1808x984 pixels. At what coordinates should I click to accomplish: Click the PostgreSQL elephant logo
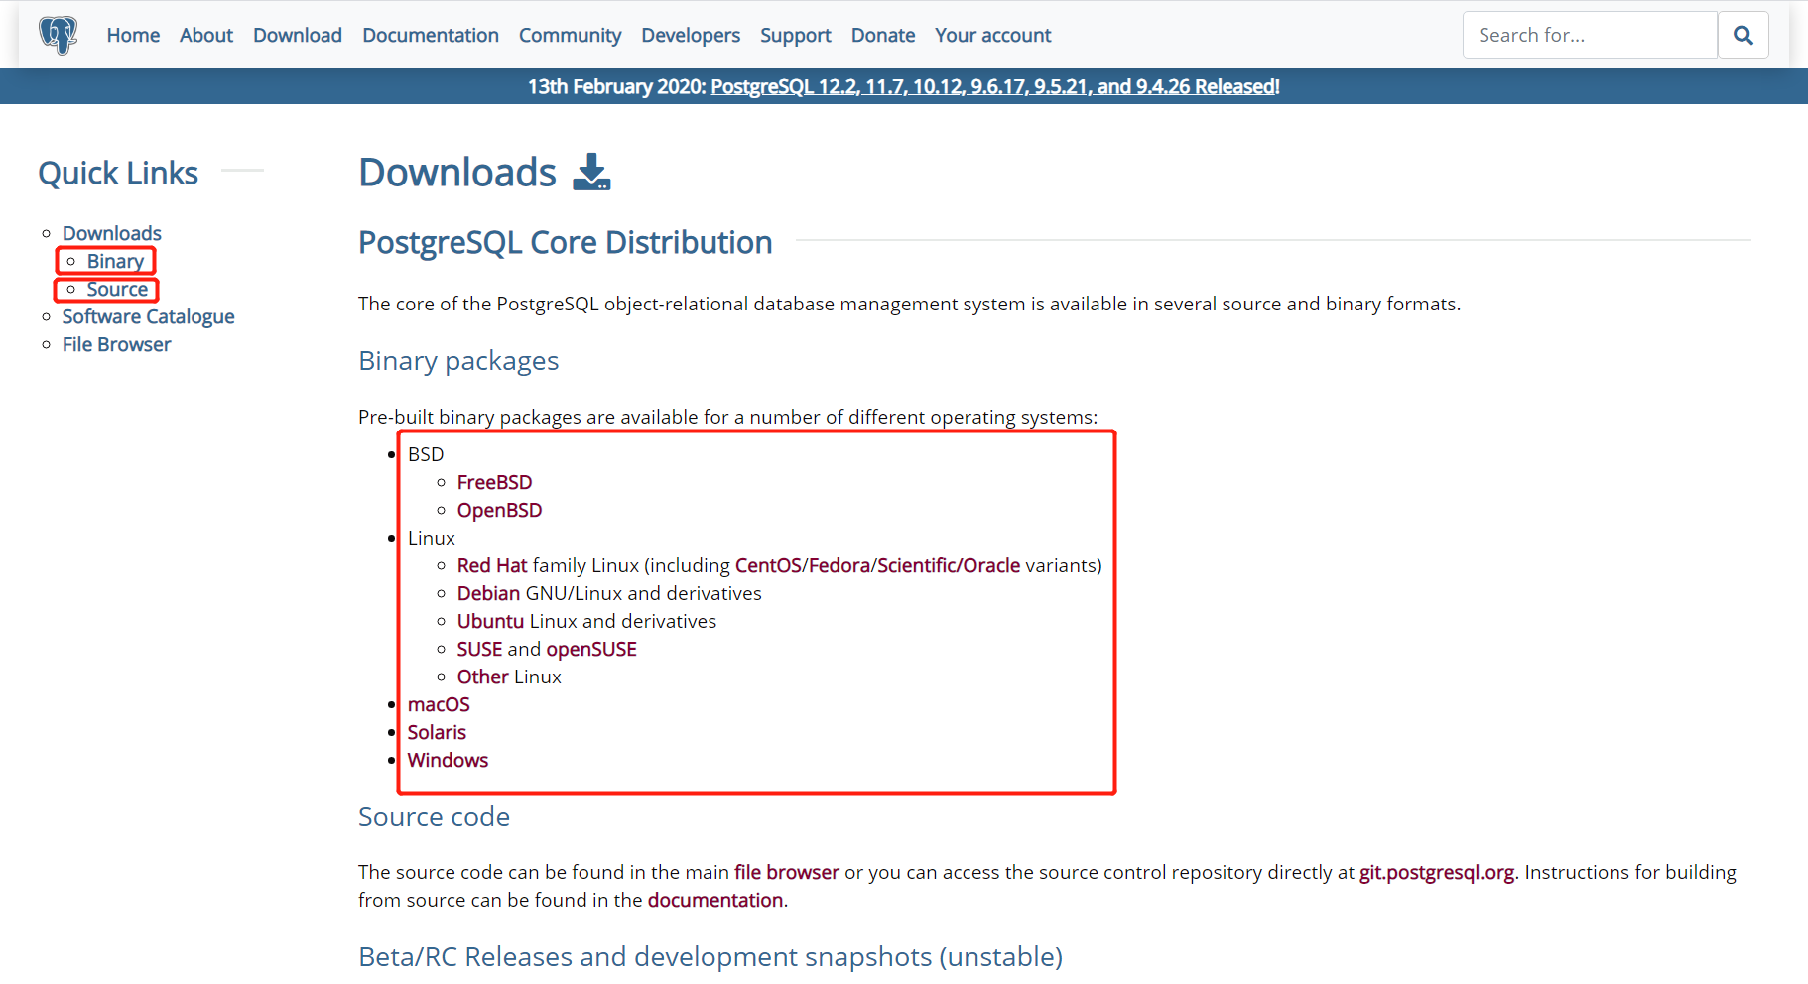pyautogui.click(x=59, y=35)
